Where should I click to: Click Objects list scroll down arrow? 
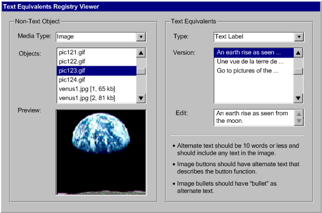pos(141,98)
